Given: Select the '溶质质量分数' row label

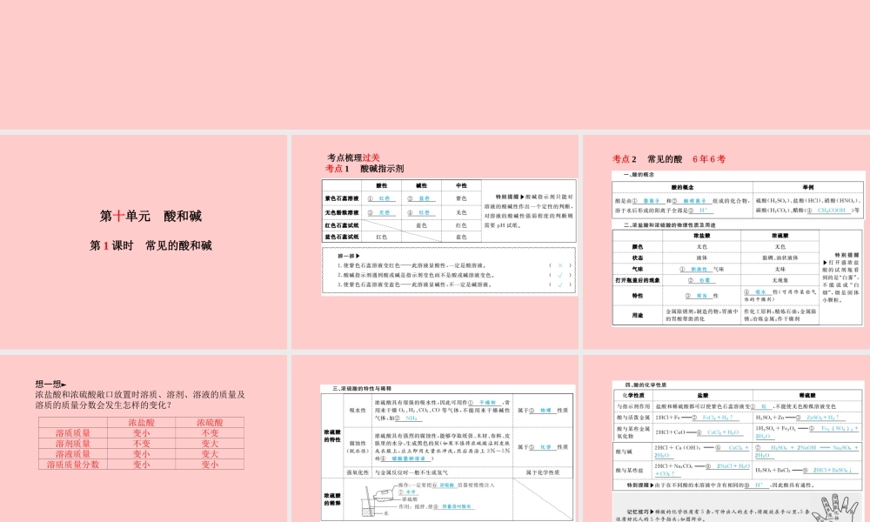Looking at the screenshot, I should tap(73, 465).
